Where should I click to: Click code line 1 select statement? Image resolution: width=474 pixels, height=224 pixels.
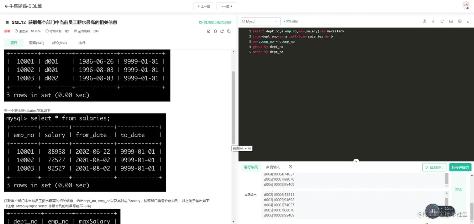298,31
